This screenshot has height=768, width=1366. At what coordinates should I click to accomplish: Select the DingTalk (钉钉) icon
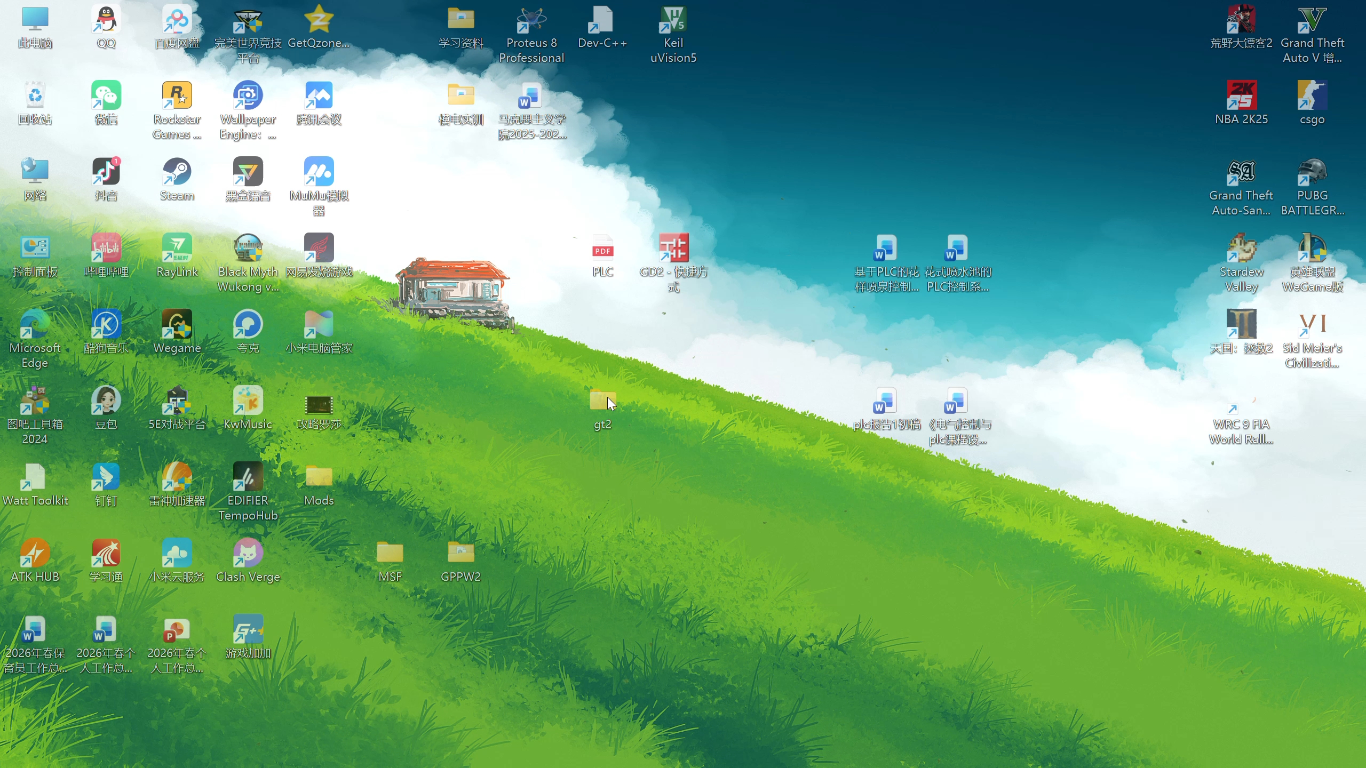(106, 477)
